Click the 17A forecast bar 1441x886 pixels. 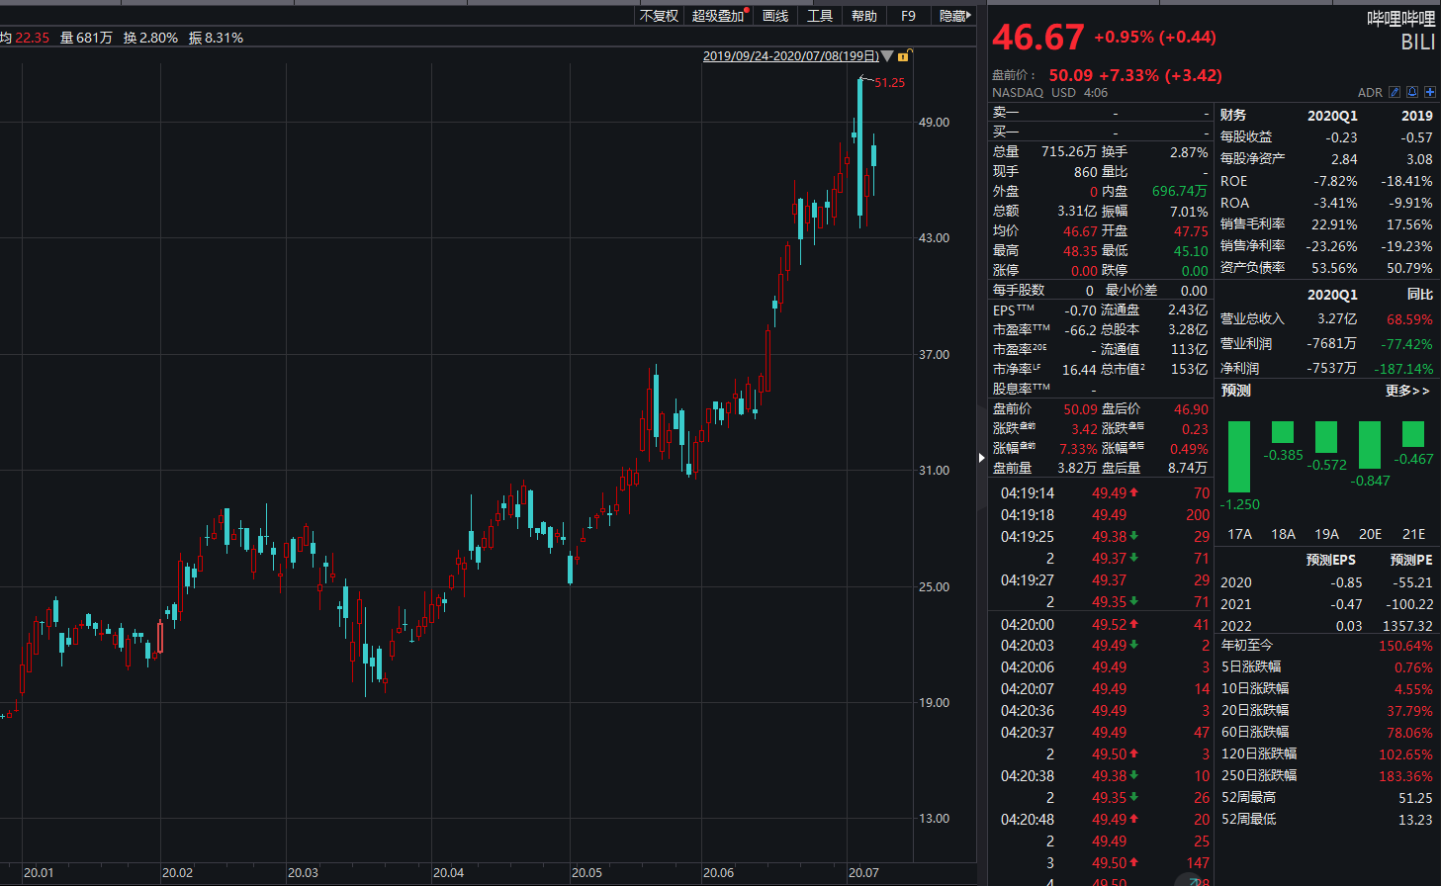(x=1239, y=457)
